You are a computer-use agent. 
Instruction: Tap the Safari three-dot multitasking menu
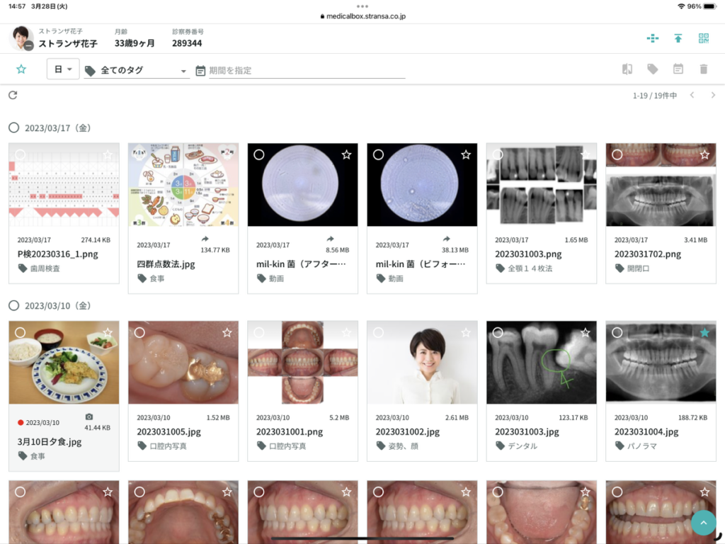tap(362, 6)
